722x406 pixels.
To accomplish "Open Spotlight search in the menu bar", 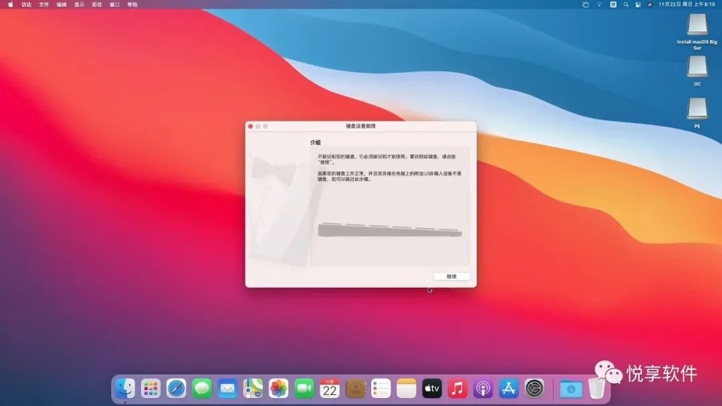I will (x=626, y=5).
